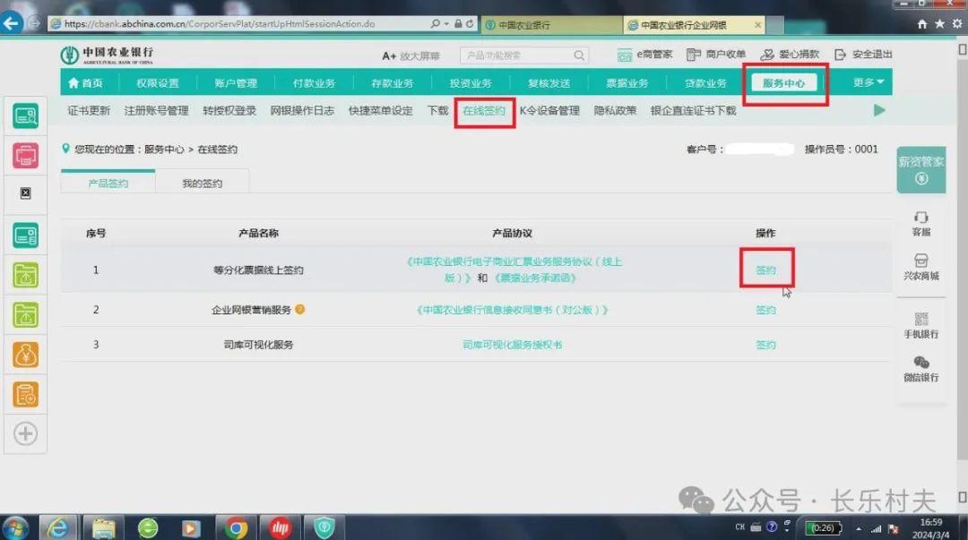Click the red printer sidebar icon
The height and width of the screenshot is (540, 968).
25,155
